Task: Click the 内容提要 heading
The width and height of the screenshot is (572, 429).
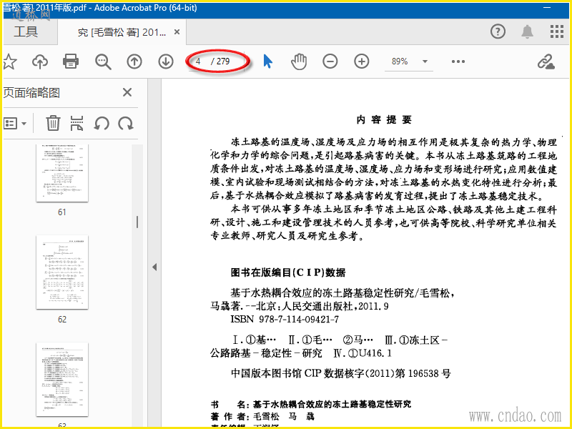Action: point(384,119)
